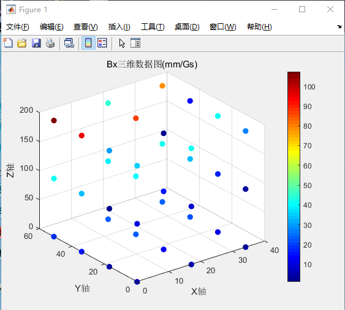Save the figure with the floppy disk icon
This screenshot has width=345, height=310.
(x=36, y=43)
